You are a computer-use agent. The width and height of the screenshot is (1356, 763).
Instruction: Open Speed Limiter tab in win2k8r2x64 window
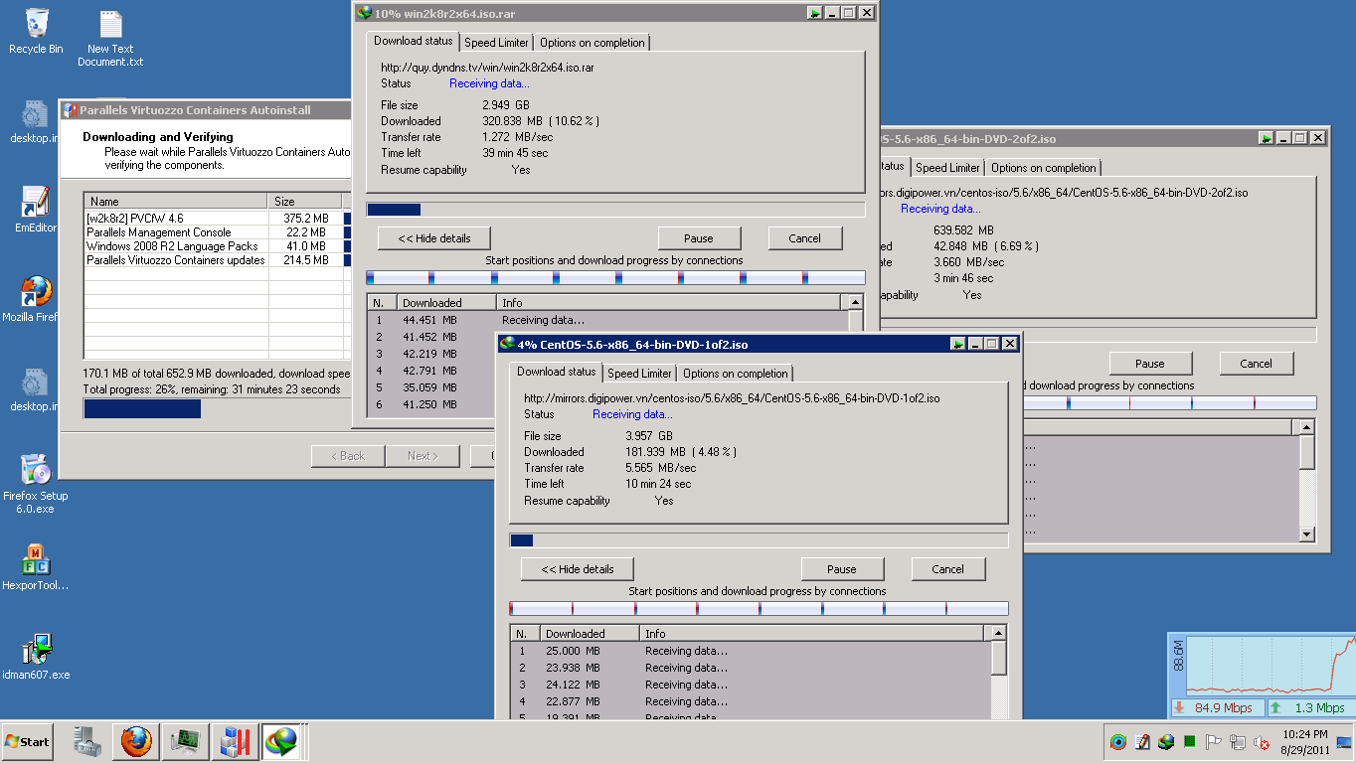tap(496, 43)
